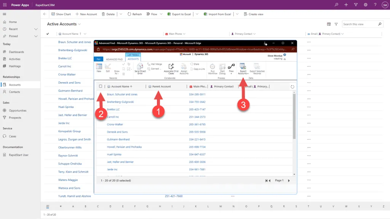Click the Flow icon in Process group
390x219 pixels.
click(231, 67)
